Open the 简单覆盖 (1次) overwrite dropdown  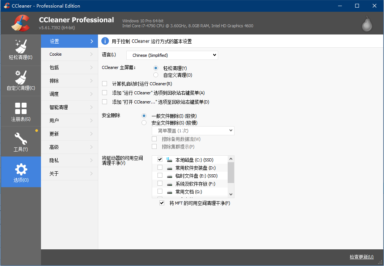coord(193,131)
